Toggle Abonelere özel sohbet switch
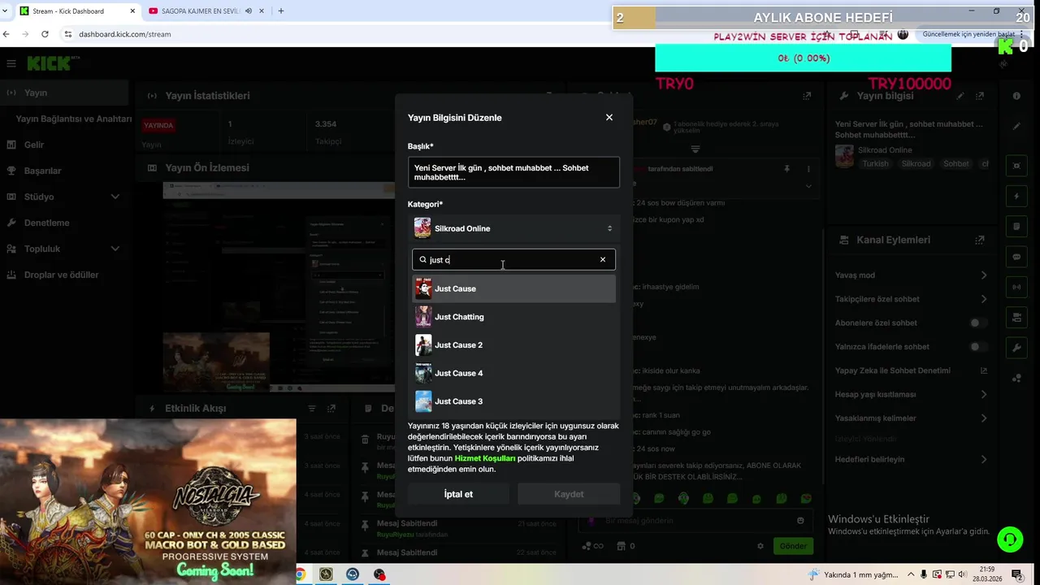 tap(979, 323)
